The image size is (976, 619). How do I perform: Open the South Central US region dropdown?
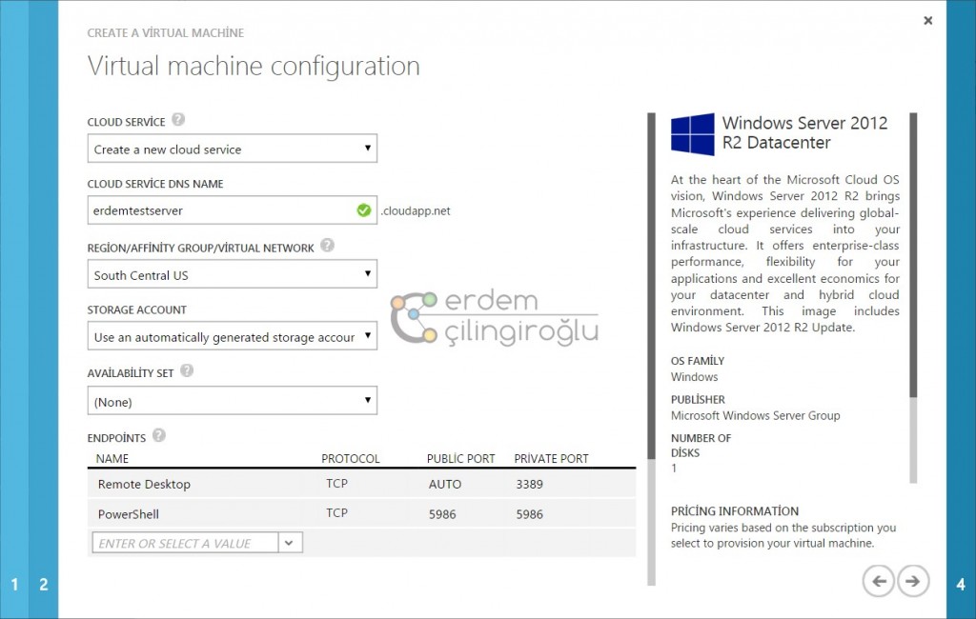click(x=233, y=274)
